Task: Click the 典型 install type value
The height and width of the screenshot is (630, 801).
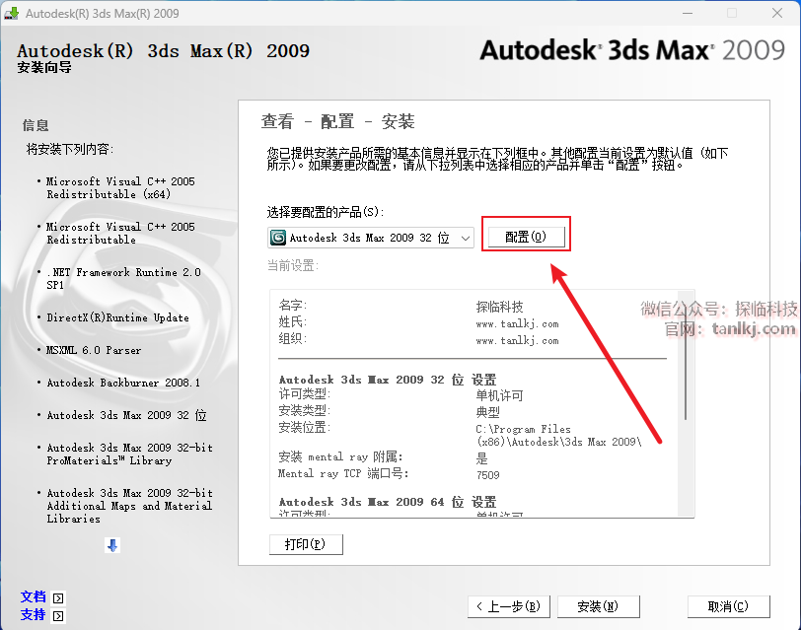Action: click(x=487, y=412)
